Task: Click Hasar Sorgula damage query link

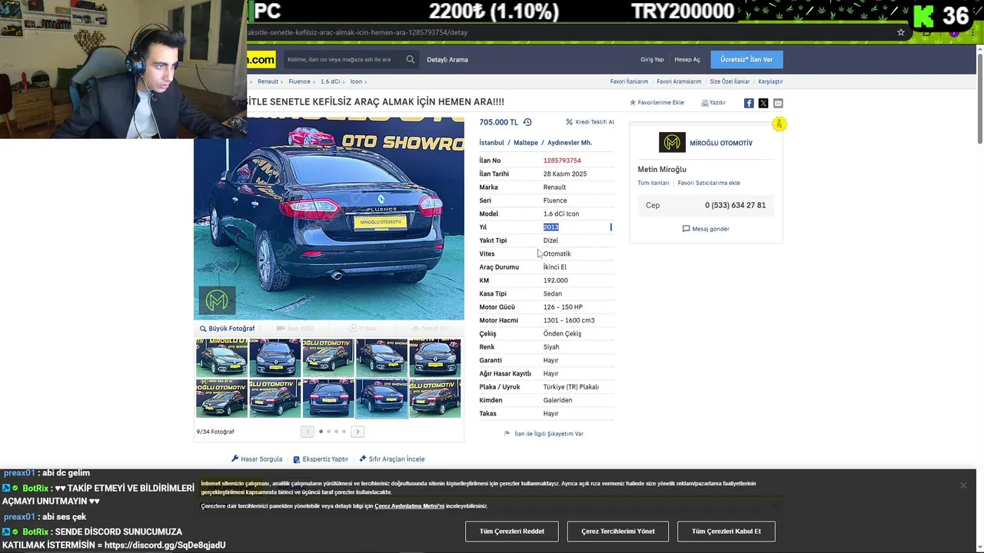Action: (257, 459)
